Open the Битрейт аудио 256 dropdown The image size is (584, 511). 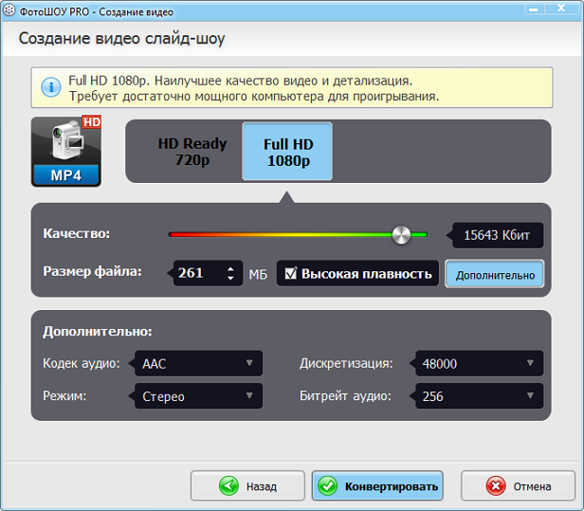pyautogui.click(x=480, y=396)
